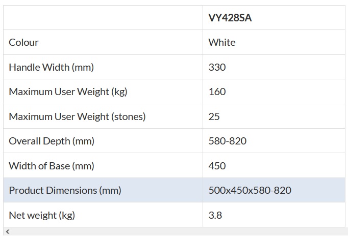348x236 pixels.
Task: Select the 160 weight value cell
Action: [217, 92]
